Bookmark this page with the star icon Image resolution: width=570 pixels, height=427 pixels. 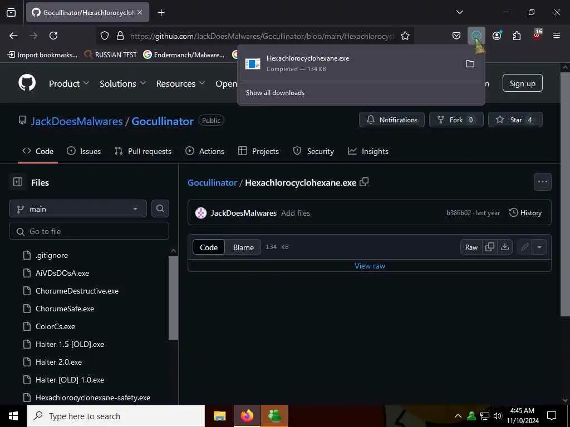click(405, 36)
